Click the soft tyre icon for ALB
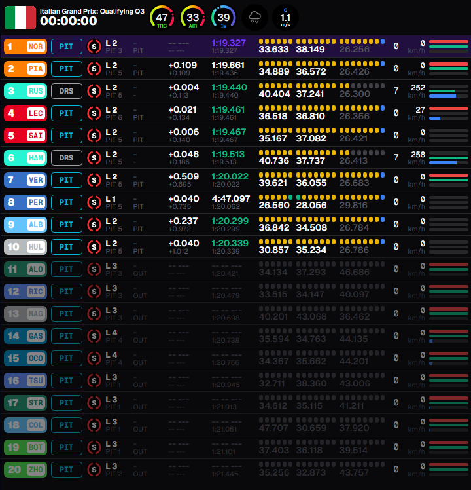 [x=94, y=225]
